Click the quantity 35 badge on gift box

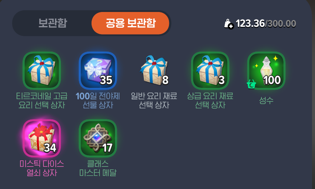(106, 80)
